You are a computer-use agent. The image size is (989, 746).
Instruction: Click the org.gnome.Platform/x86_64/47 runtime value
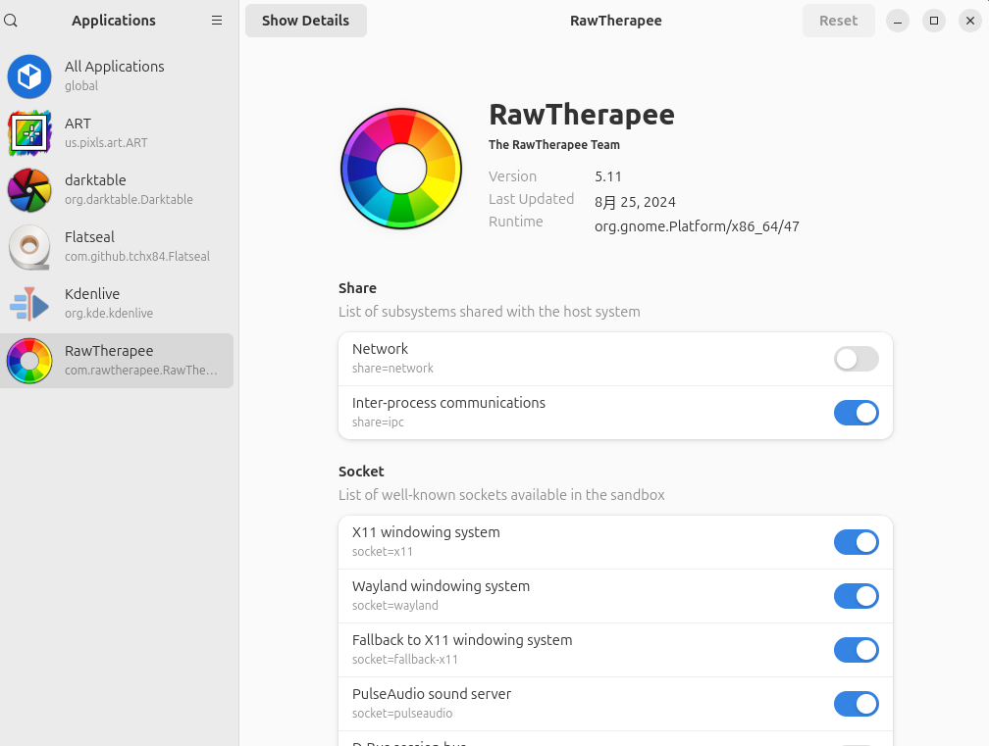[x=697, y=226]
